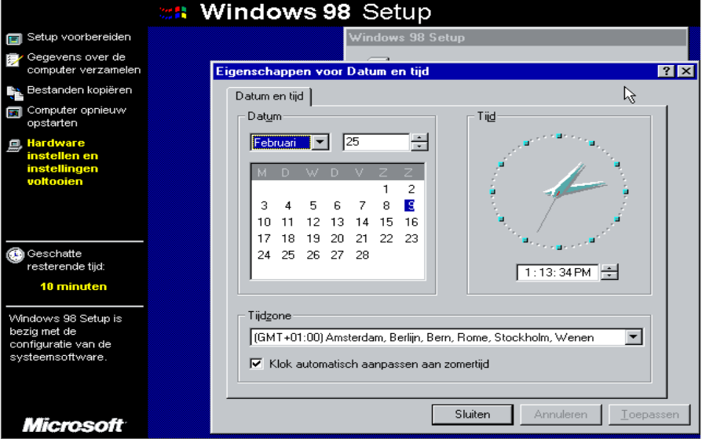Image resolution: width=702 pixels, height=439 pixels.
Task: Click the question mark help button
Action: click(x=666, y=71)
